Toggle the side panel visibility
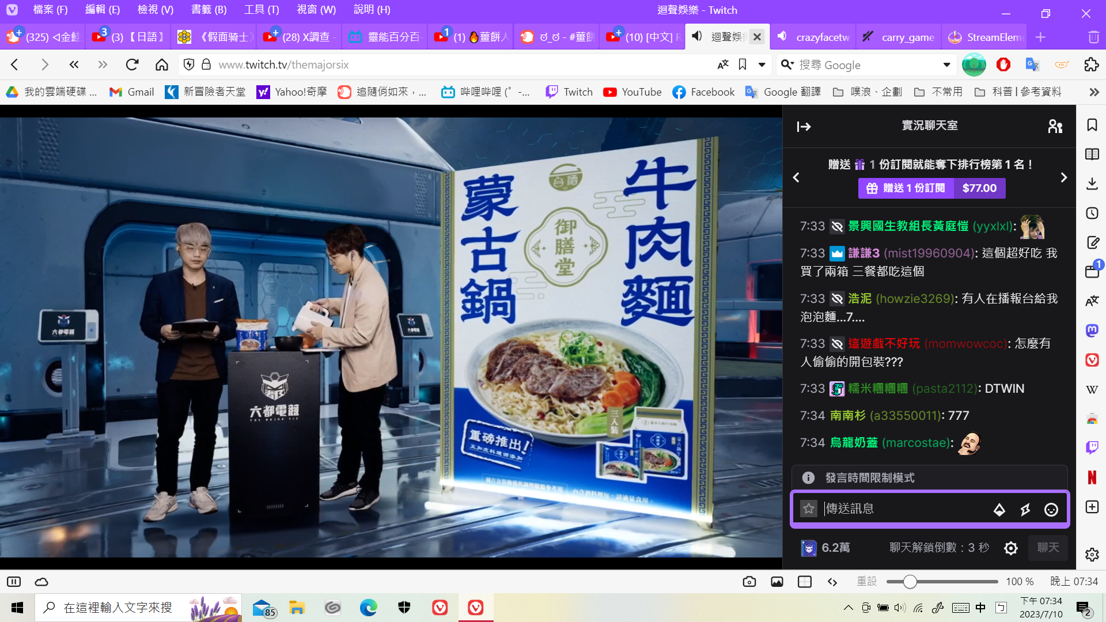The image size is (1106, 622). coord(14,582)
